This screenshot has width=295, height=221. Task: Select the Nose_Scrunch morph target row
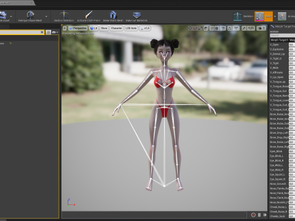282,184
